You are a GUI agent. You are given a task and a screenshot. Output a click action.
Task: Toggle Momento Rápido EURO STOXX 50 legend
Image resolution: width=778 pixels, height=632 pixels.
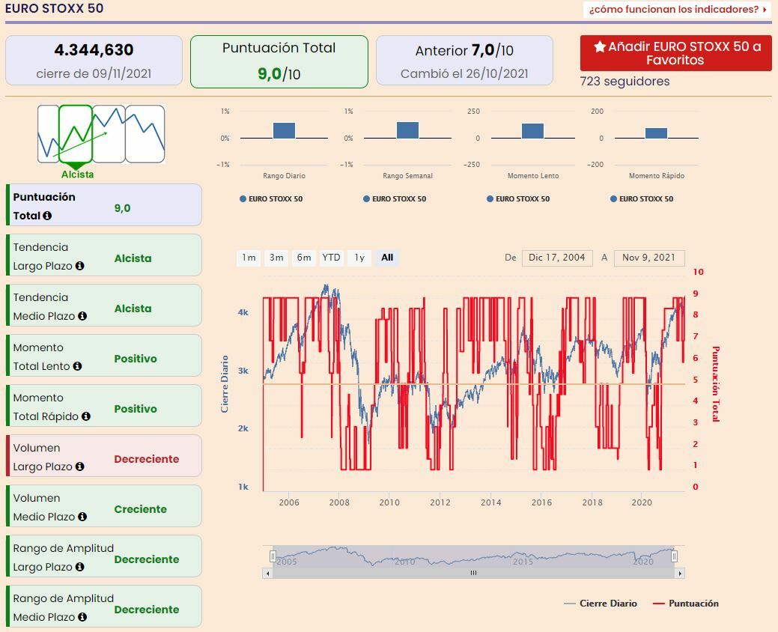pyautogui.click(x=642, y=199)
